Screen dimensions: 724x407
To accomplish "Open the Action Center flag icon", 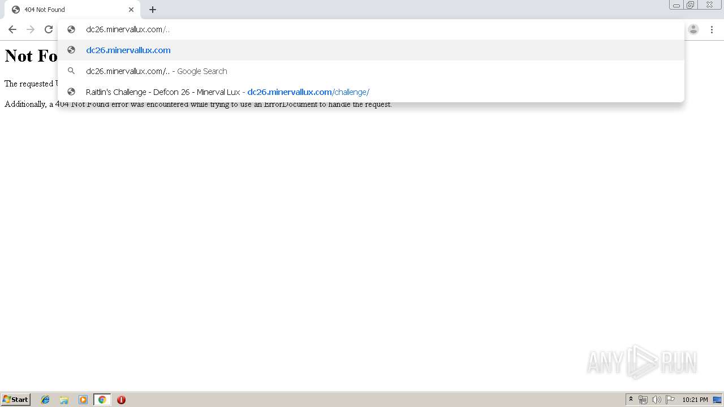I will coord(670,400).
